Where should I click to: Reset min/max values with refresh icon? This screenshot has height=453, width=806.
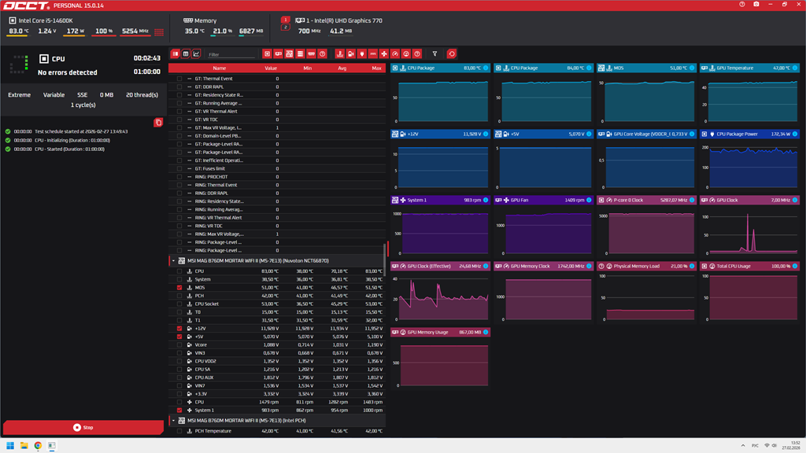click(x=451, y=54)
